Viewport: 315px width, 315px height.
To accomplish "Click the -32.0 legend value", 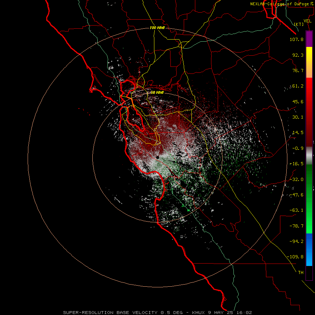I will 296,180.
